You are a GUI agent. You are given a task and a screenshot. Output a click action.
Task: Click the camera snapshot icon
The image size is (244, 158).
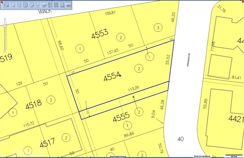[x=69, y=5]
